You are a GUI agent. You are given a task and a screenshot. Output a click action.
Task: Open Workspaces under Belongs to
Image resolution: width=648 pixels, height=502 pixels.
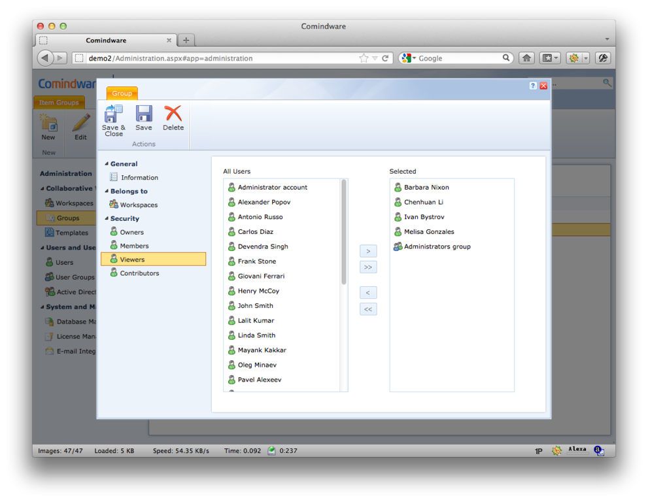(x=139, y=205)
